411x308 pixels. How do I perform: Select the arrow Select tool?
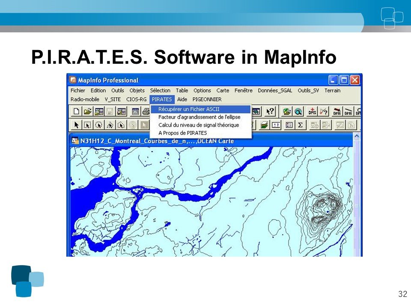(76, 125)
